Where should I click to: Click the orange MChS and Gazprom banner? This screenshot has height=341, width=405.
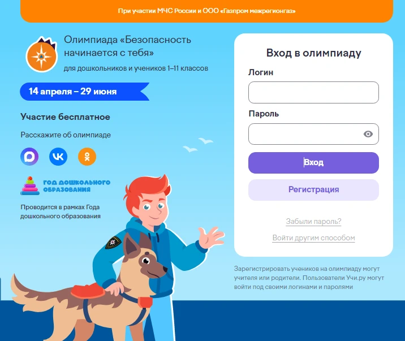tap(206, 11)
